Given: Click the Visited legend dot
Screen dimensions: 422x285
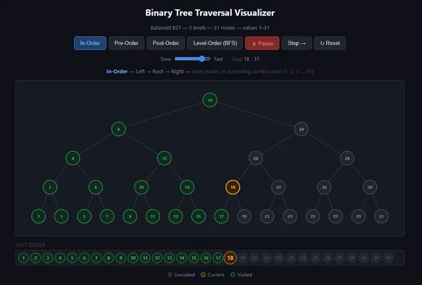Looking at the screenshot, I should 233,275.
